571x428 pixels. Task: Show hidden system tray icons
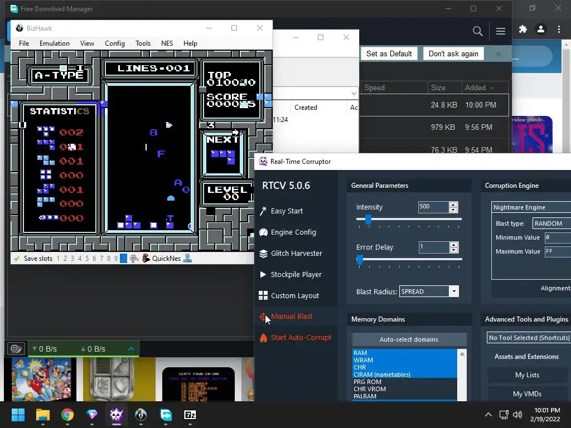click(488, 415)
